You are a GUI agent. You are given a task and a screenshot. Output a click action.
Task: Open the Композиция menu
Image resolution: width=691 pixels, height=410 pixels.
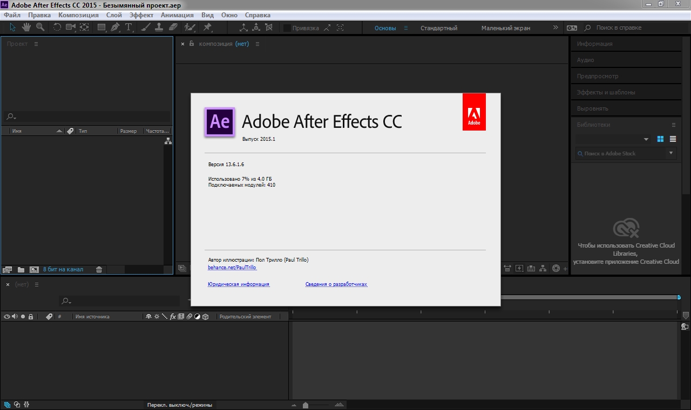click(78, 15)
